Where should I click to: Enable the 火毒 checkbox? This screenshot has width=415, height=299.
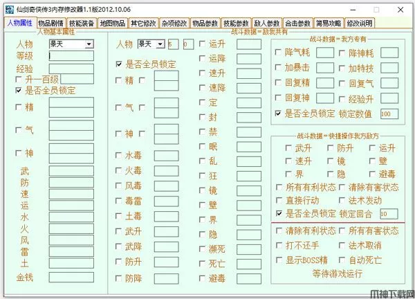coord(118,170)
